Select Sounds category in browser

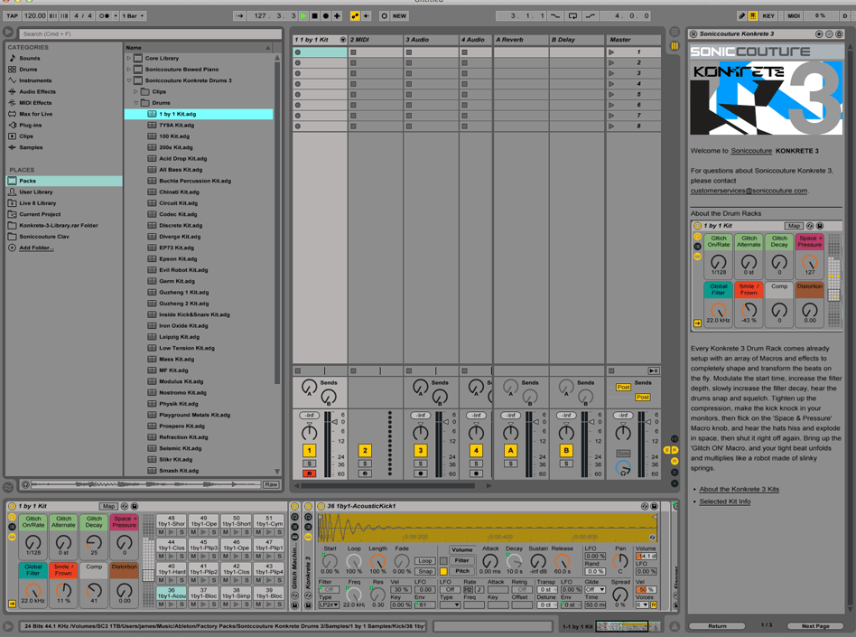(x=30, y=58)
